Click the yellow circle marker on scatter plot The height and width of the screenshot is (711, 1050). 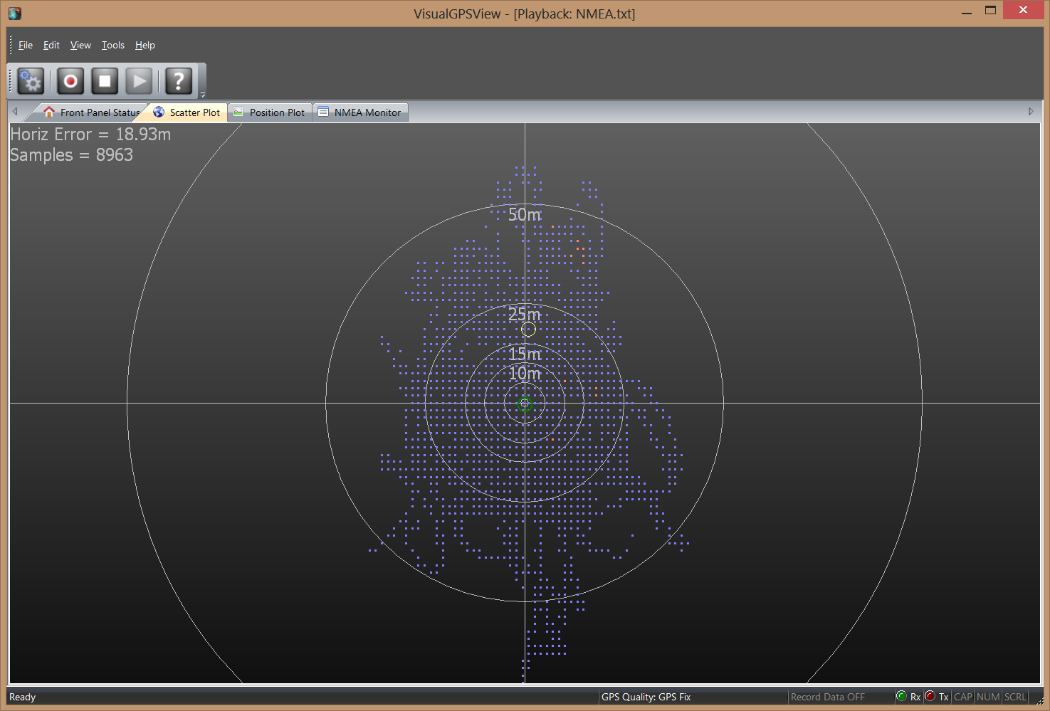(x=528, y=329)
